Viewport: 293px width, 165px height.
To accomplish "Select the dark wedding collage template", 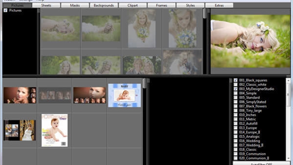I will click(x=20, y=130).
